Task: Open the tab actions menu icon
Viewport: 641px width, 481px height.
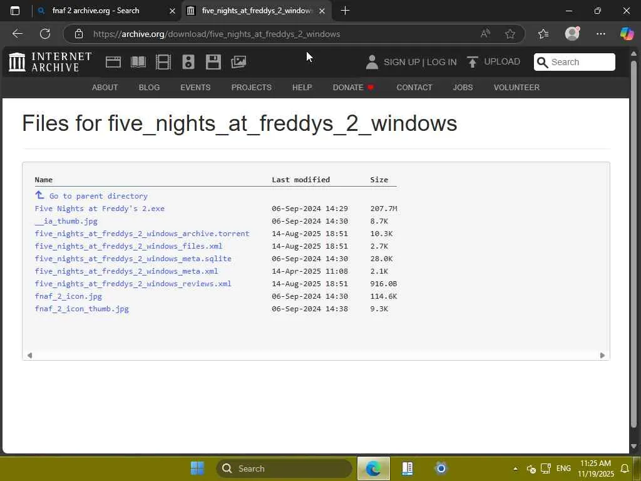Action: click(x=15, y=11)
